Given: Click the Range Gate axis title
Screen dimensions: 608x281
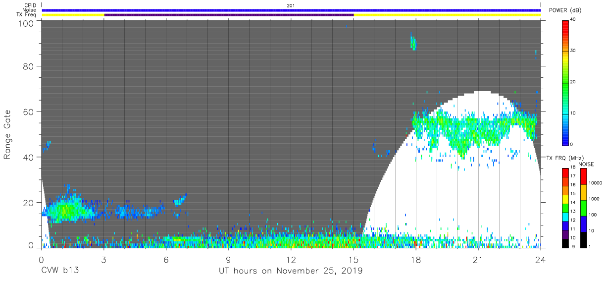Looking at the screenshot, I should [7, 134].
